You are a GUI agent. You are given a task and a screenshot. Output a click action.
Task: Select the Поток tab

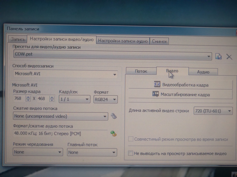pos(141,71)
